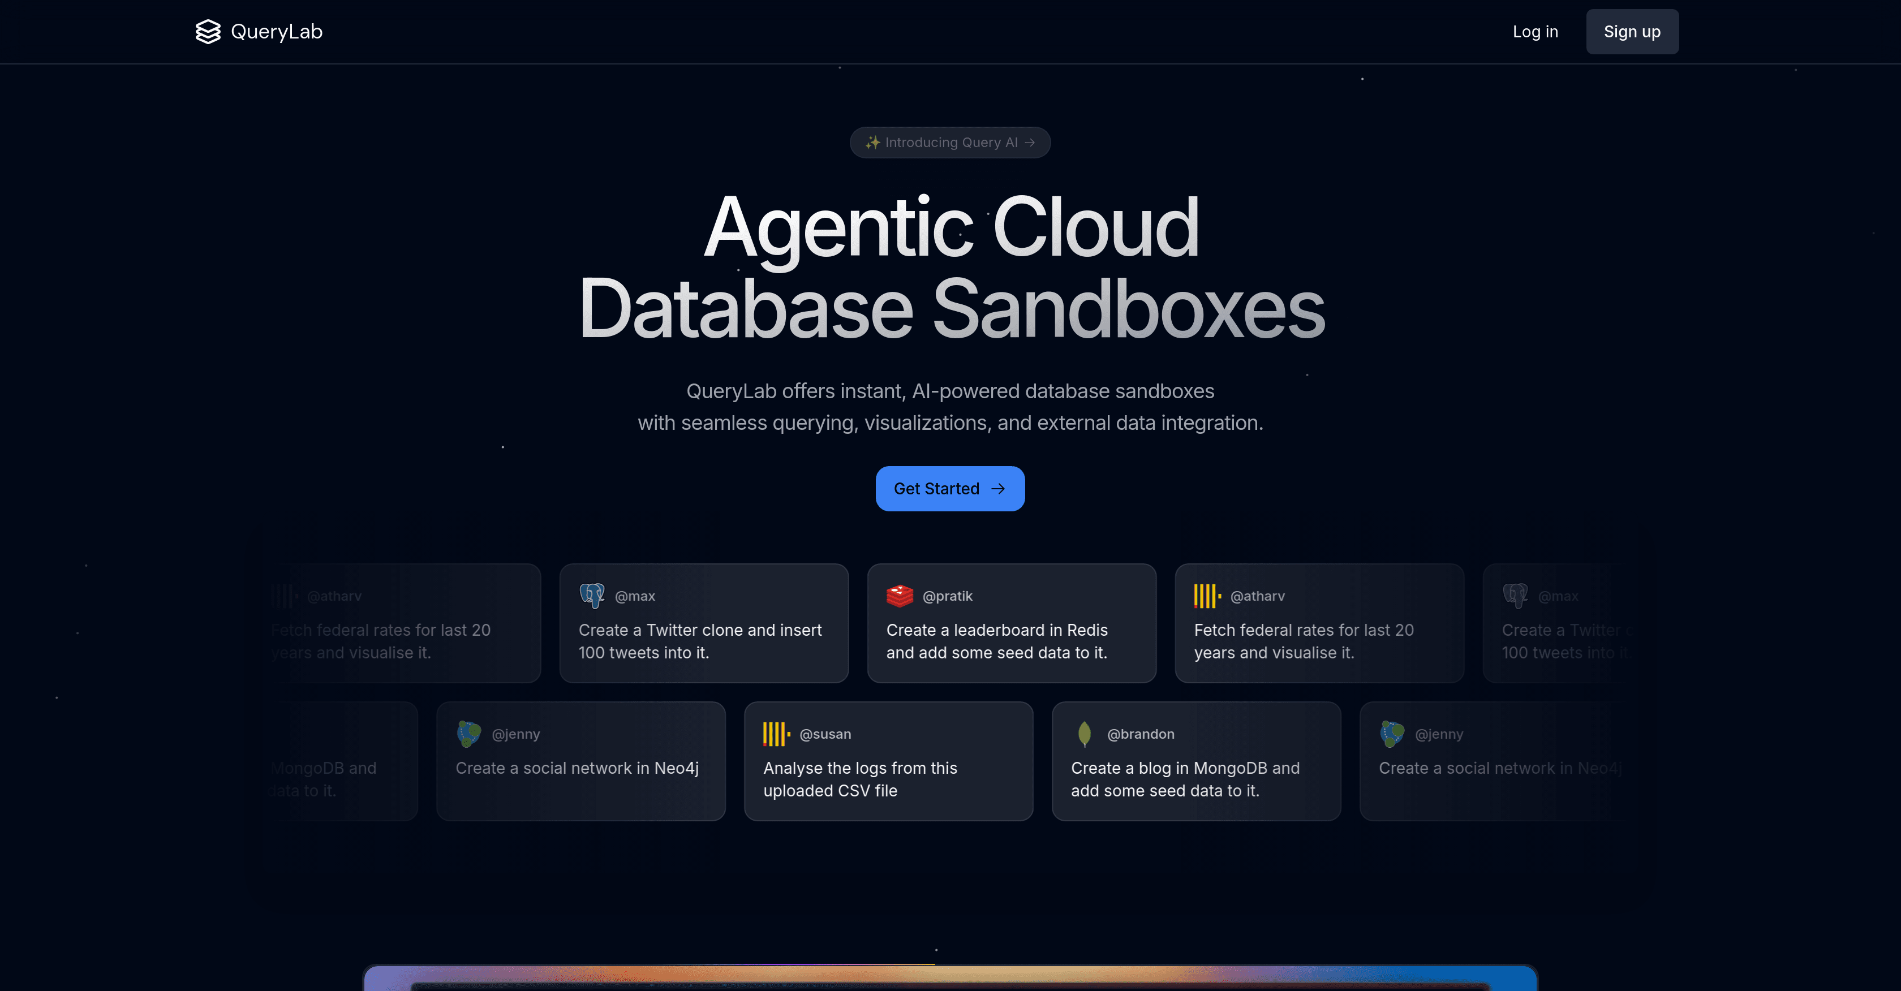Open @susan's CSV log analysis example

click(x=888, y=761)
